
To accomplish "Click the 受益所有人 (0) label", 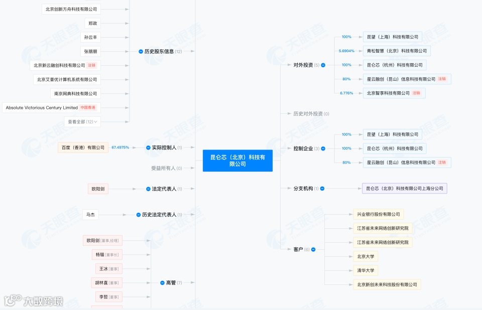I will (166, 169).
